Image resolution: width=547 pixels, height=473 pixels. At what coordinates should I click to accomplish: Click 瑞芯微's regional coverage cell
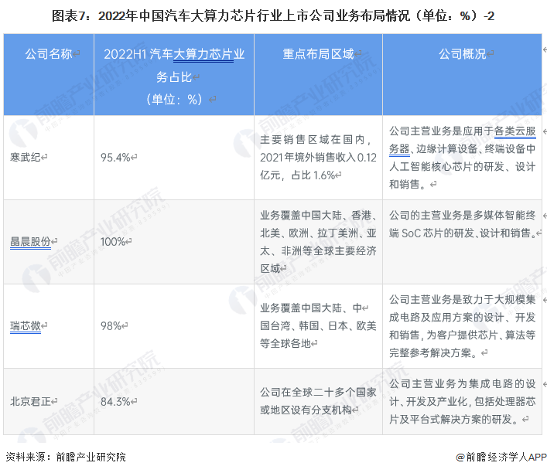(x=318, y=325)
